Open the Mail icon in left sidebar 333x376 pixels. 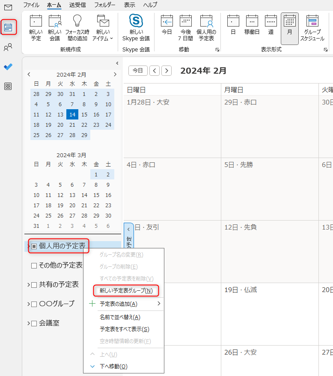8,7
